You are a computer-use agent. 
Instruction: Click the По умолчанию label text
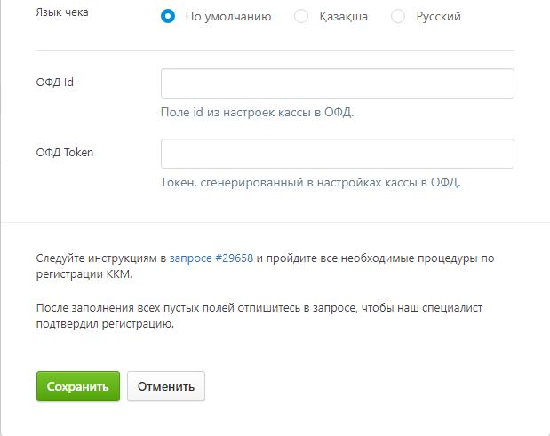228,17
